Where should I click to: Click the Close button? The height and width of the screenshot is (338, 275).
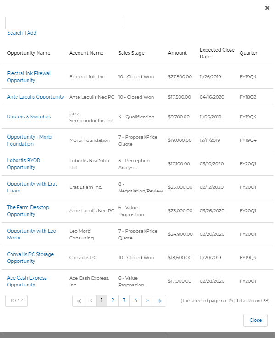pos(255,320)
